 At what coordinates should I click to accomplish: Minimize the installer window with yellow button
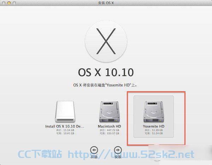[x=9, y=3]
